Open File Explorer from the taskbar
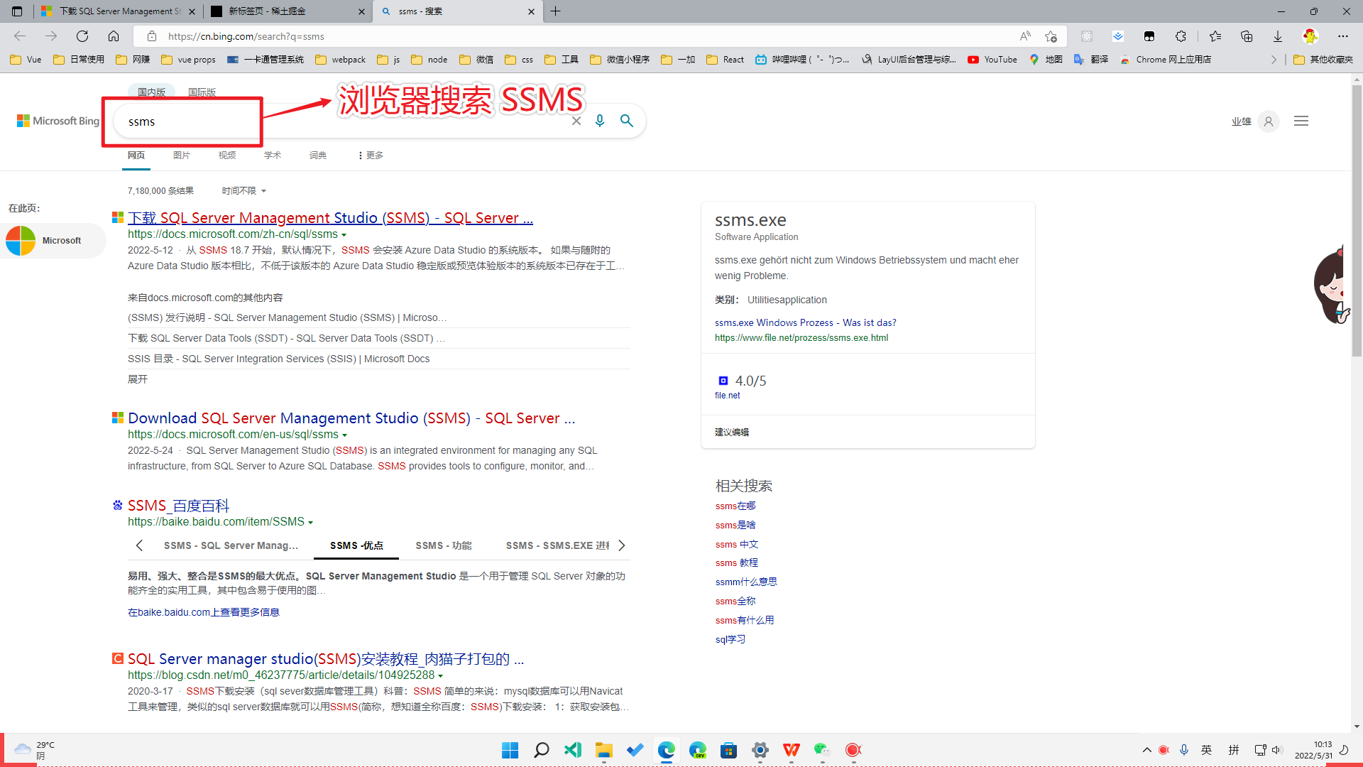The height and width of the screenshot is (767, 1363). tap(604, 750)
